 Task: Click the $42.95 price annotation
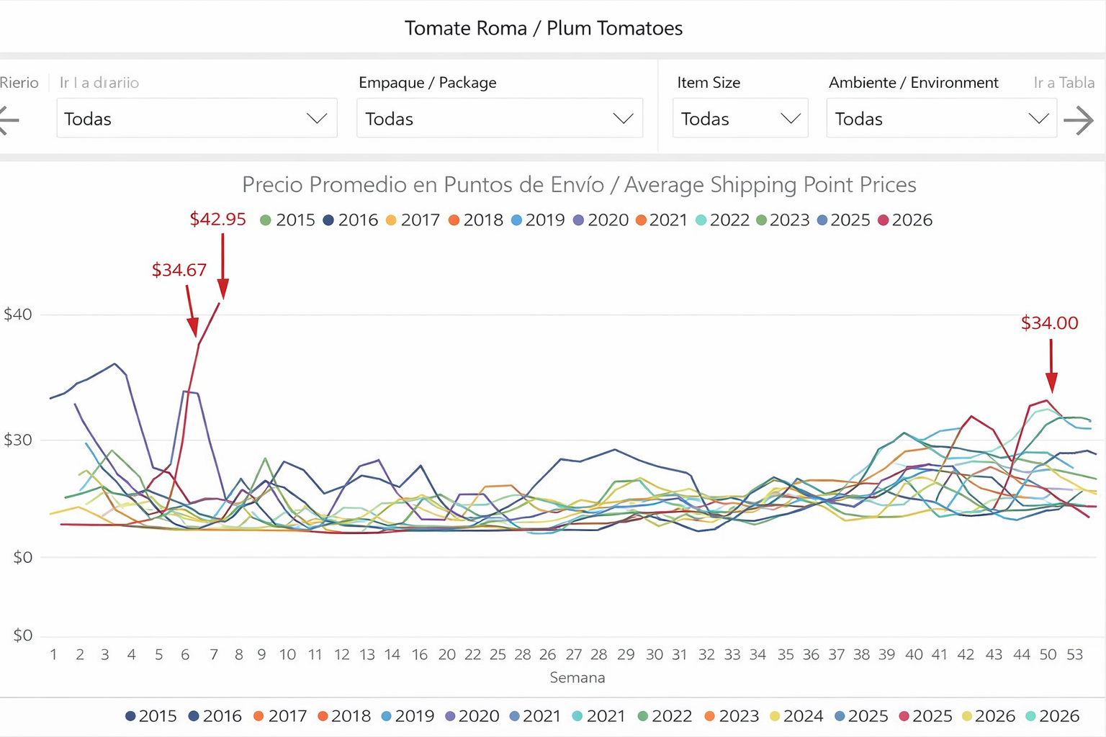[217, 219]
